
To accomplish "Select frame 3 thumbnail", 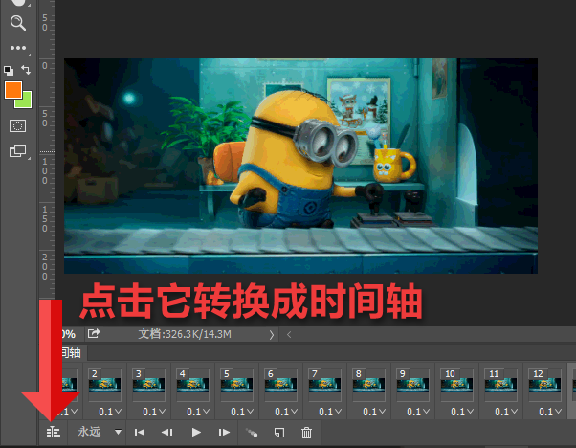I will coord(148,385).
